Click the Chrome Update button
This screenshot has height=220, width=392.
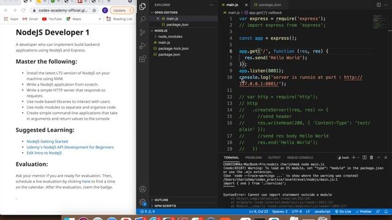[x=122, y=10]
